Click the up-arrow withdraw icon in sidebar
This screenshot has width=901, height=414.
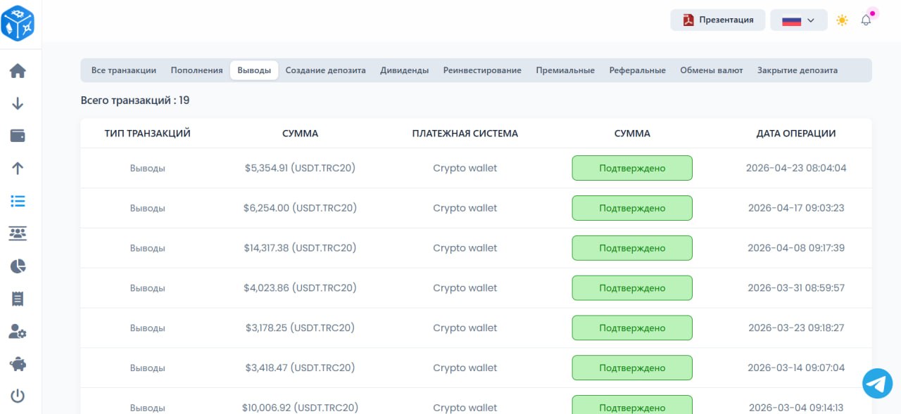(x=18, y=168)
